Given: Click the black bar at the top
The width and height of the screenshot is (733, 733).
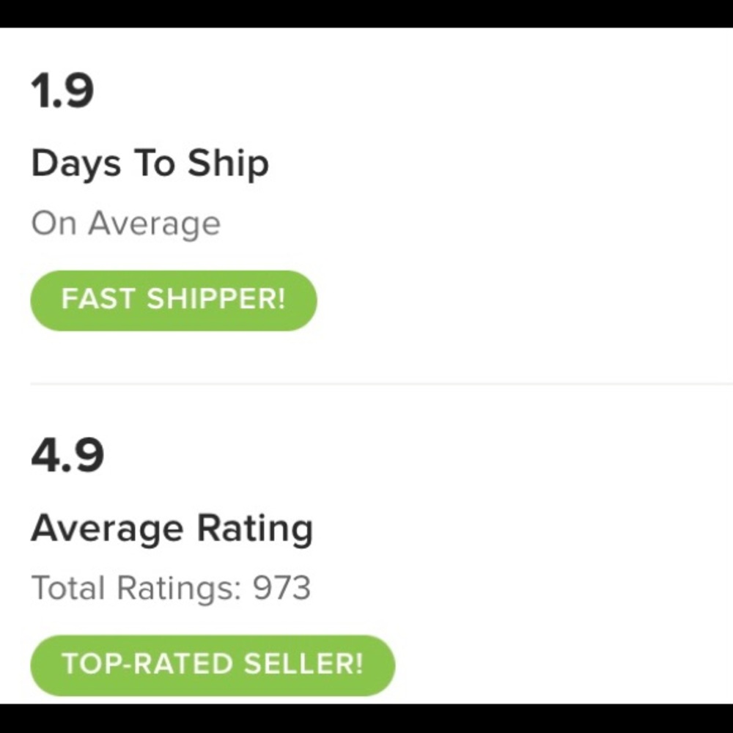Looking at the screenshot, I should [x=366, y=13].
